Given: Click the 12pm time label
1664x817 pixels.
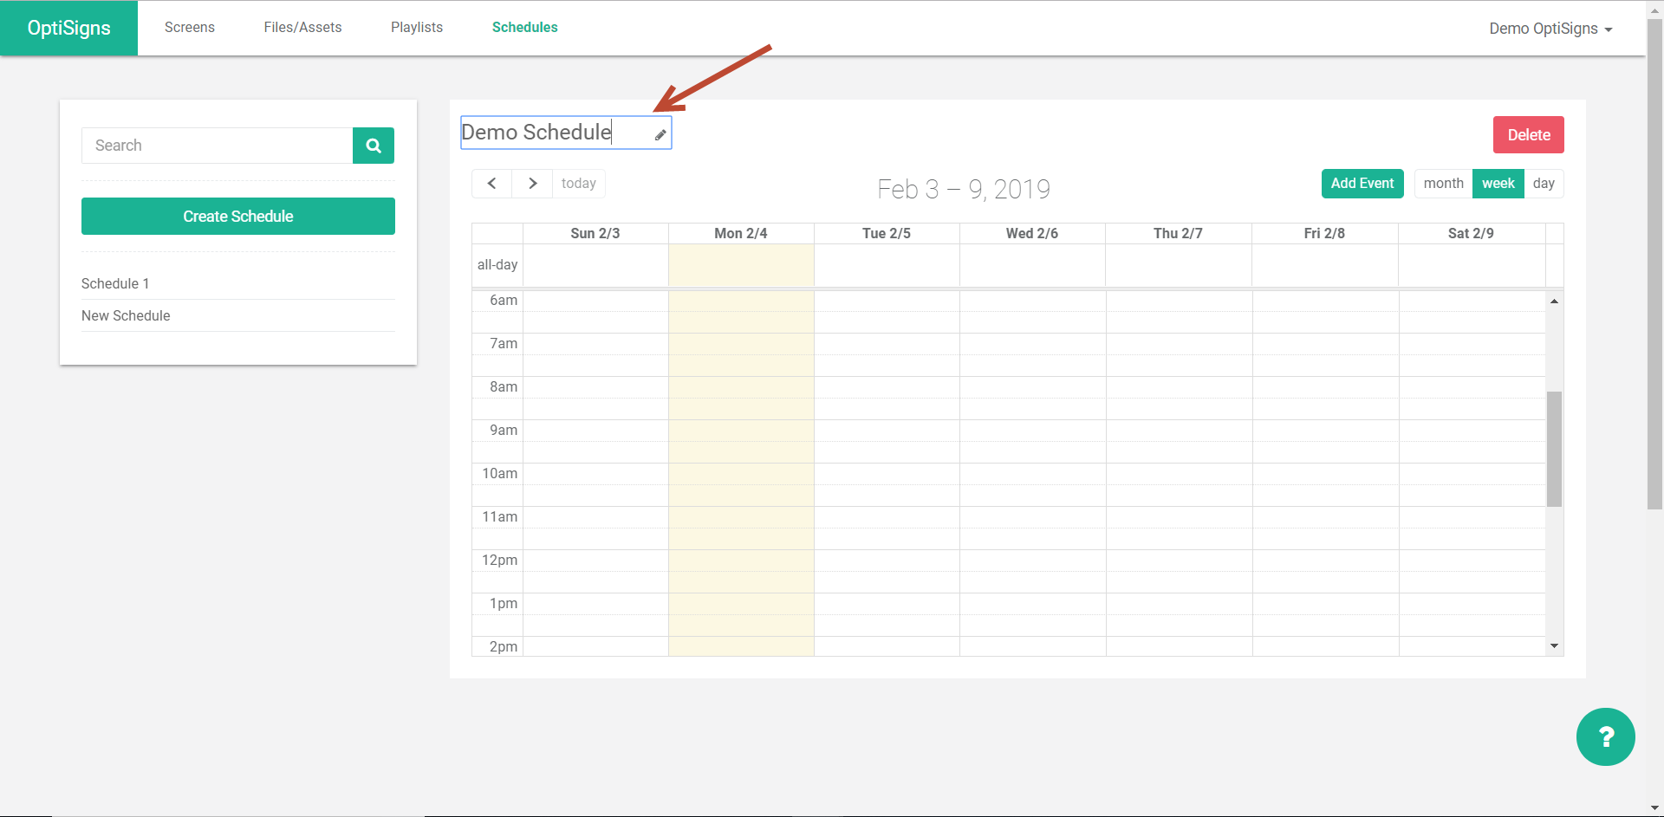Looking at the screenshot, I should pyautogui.click(x=500, y=561).
